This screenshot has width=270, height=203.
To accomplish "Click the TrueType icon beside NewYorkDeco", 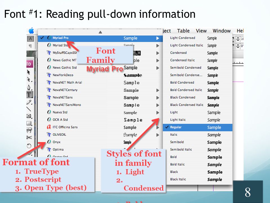I will 49,75.
